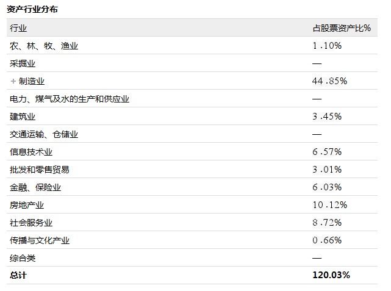
Task: Select the 交通运输、仓储业 row label
Action: 44,134
